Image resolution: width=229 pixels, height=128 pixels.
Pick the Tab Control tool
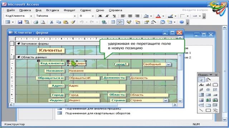[x=208, y=105]
